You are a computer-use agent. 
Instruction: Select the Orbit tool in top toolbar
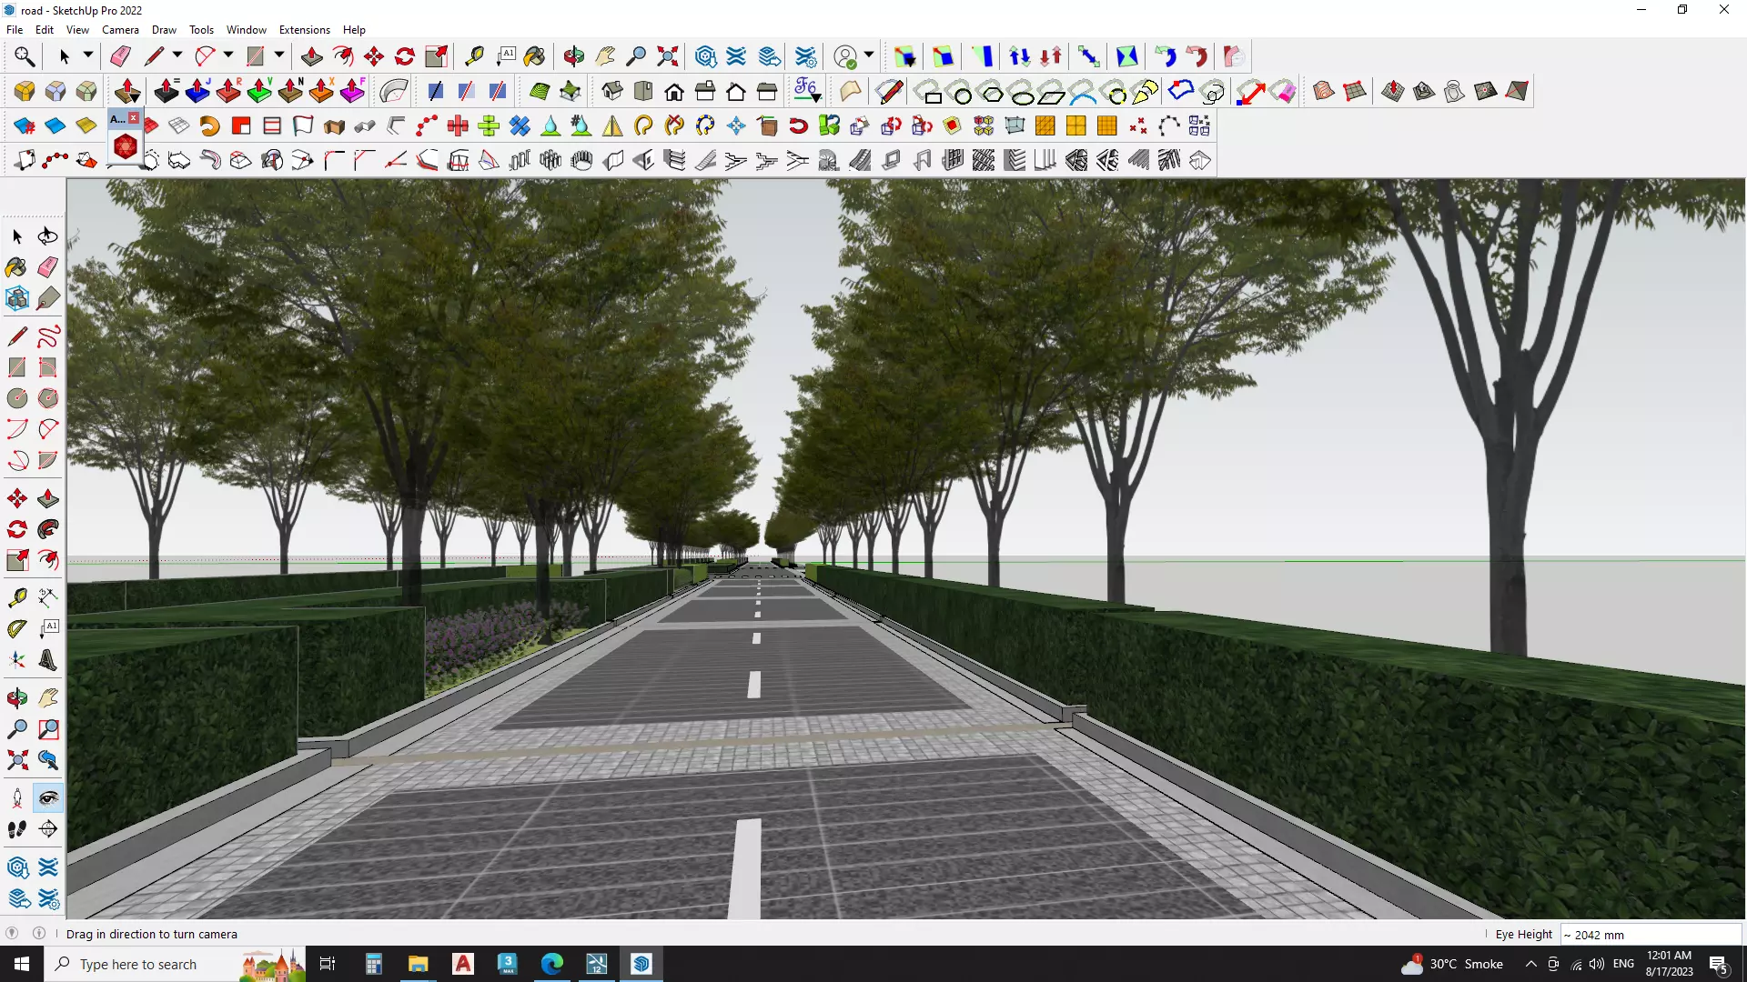[x=573, y=56]
